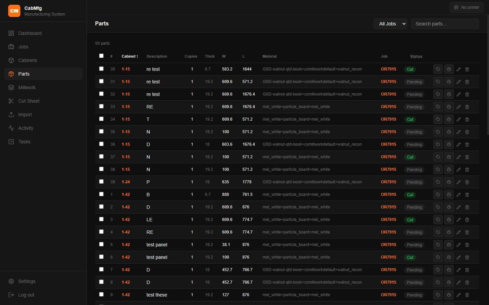Click trash icon for part #7
Viewport: 489px width, 305px height.
467,270
